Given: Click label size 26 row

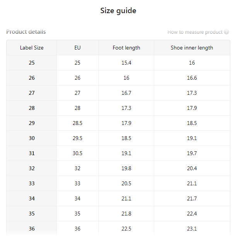Looking at the screenshot, I should pyautogui.click(x=32, y=78).
